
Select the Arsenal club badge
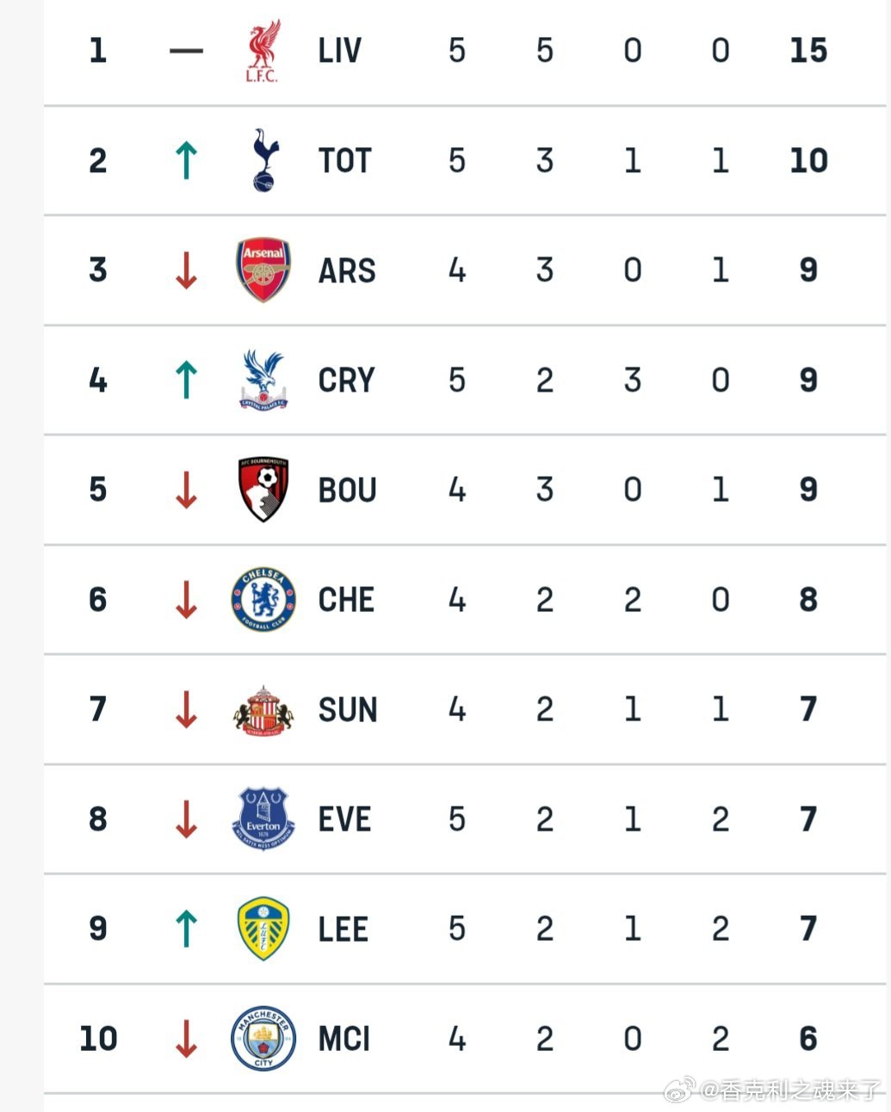(x=263, y=270)
